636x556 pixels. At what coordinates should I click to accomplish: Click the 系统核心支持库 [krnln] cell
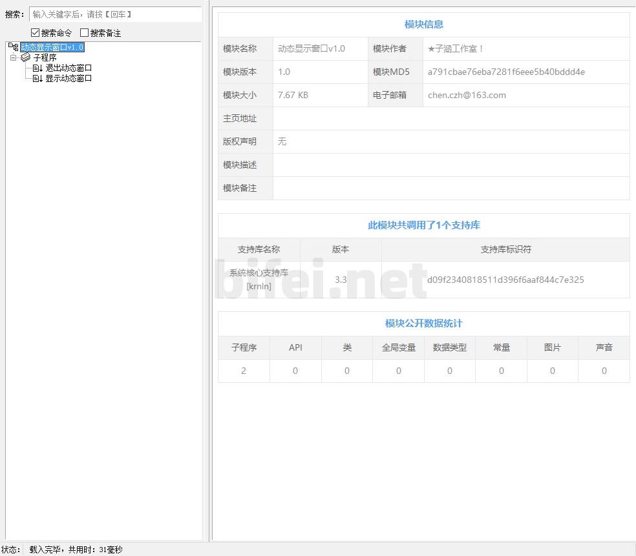[259, 280]
